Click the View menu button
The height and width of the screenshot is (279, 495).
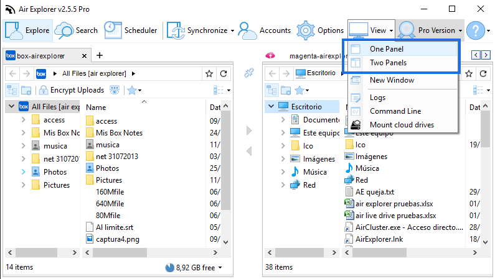point(371,30)
